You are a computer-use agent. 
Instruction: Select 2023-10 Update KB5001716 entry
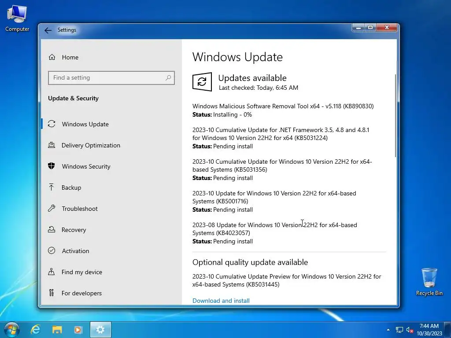pyautogui.click(x=274, y=197)
